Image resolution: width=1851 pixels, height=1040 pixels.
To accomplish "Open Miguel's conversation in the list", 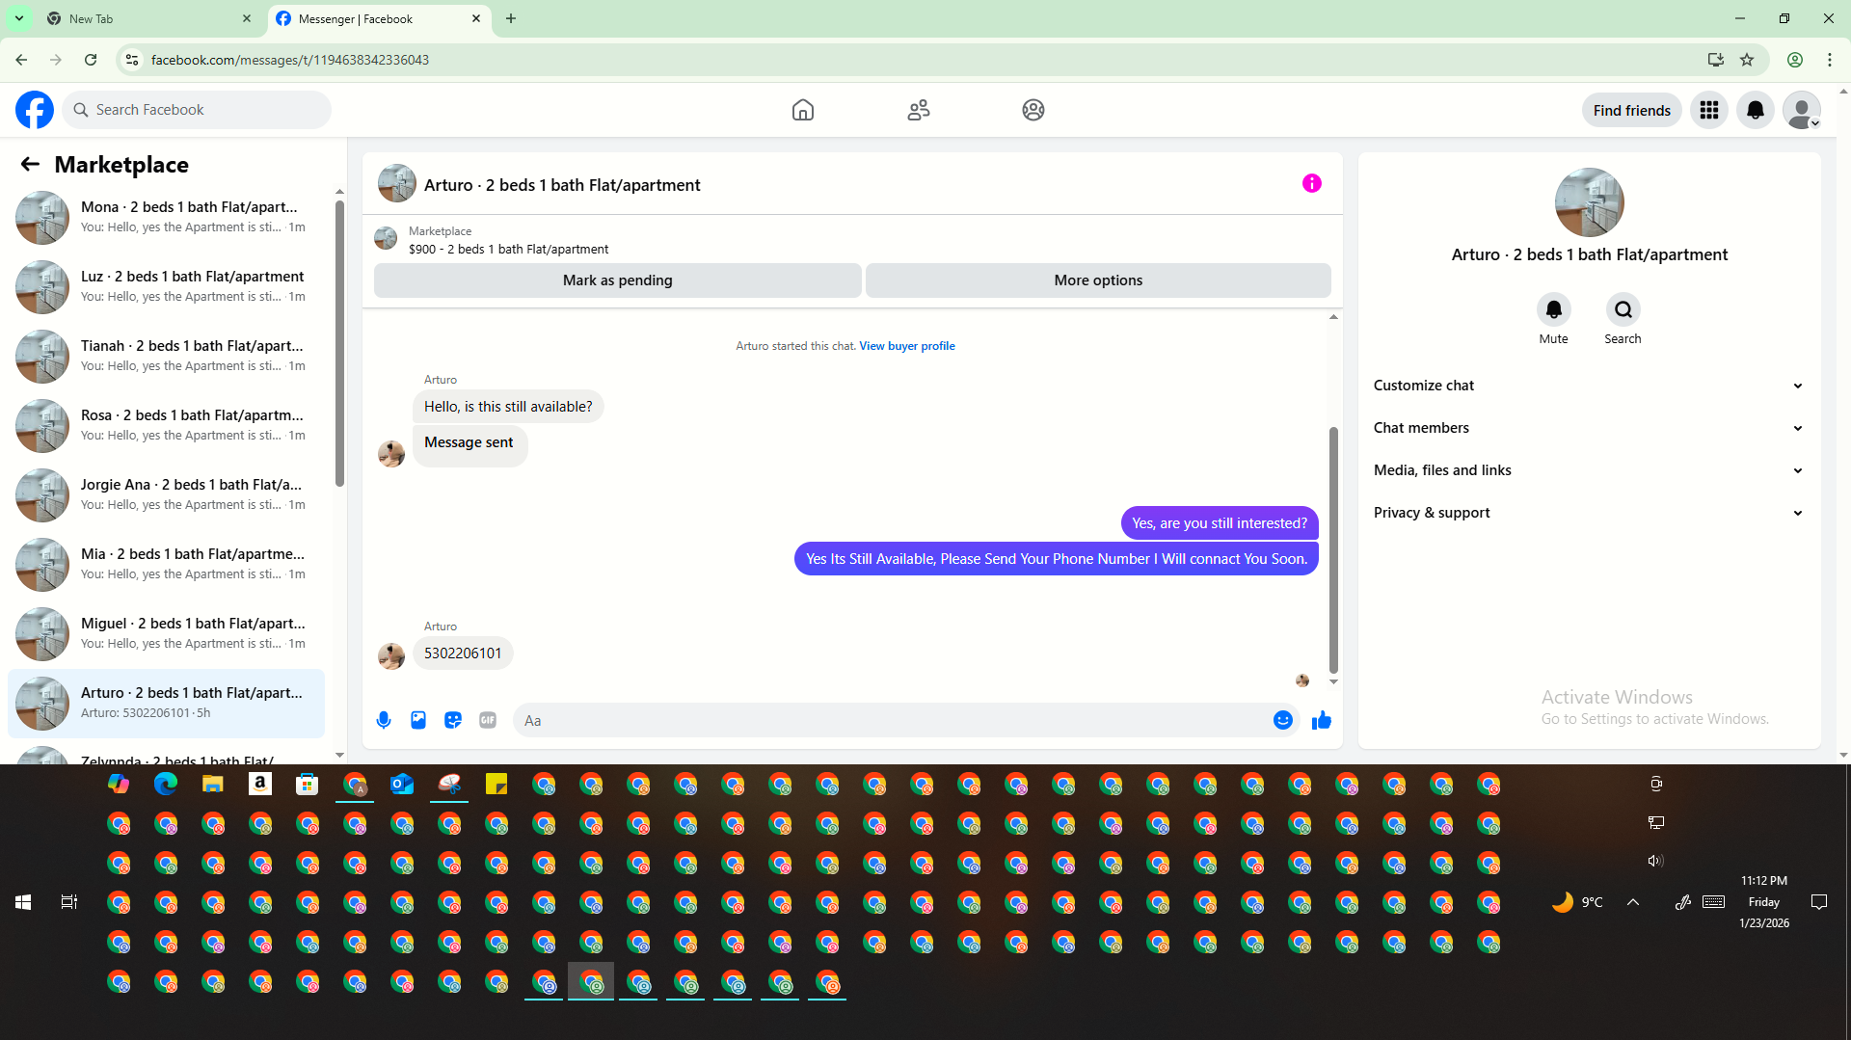I will click(x=166, y=633).
